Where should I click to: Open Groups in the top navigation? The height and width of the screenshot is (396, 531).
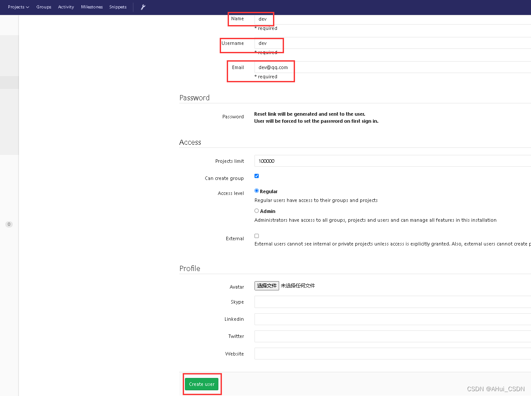[x=44, y=7]
